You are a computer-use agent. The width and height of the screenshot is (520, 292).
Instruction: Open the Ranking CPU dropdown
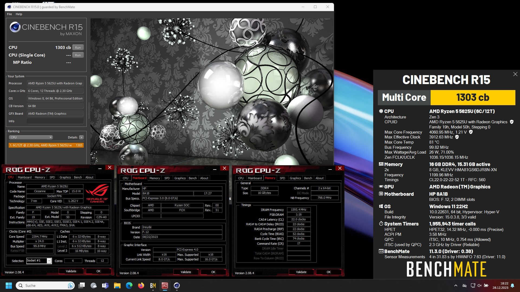(x=31, y=137)
